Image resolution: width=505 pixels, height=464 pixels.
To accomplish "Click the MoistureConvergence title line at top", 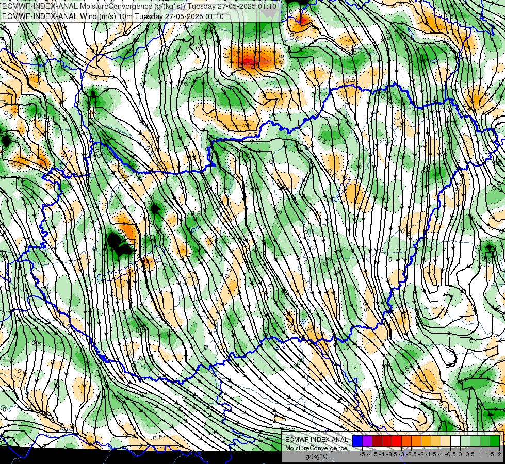I will pos(139,6).
